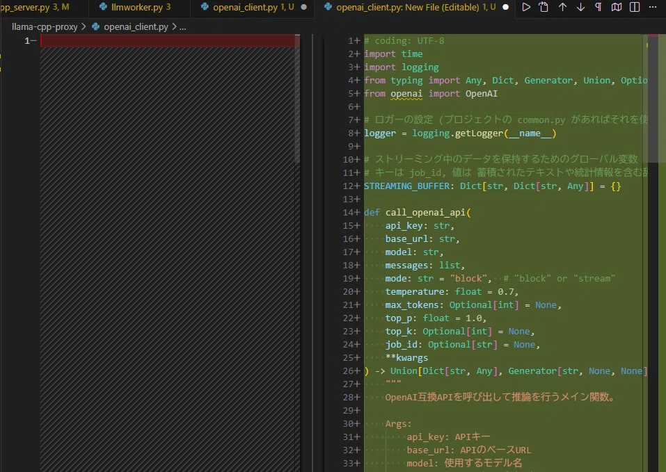This screenshot has width=666, height=472.
Task: Click Python icon on openai_client.py 1, U tab
Action: tap(205, 7)
